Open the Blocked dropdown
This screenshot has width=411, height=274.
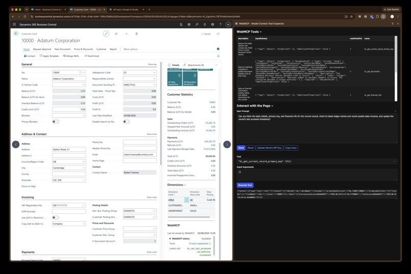click(84, 116)
